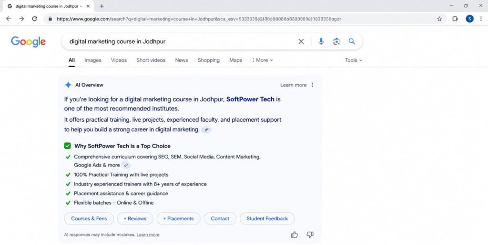Screen dimensions: 488x245
Task: Open source link icon after 'Google Ads & more'
Action: (126, 165)
